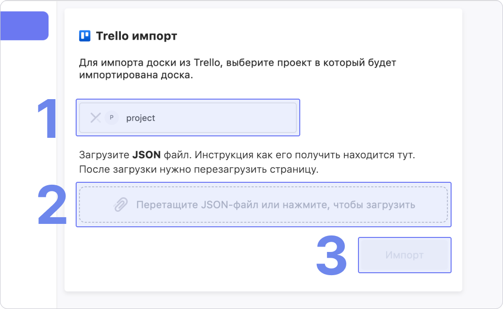Click the Trello импорт heading
503x309 pixels.
coord(136,36)
